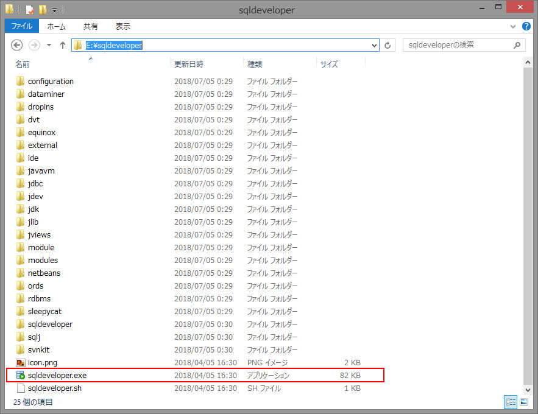Refresh the folder view
The image size is (538, 414).
388,45
